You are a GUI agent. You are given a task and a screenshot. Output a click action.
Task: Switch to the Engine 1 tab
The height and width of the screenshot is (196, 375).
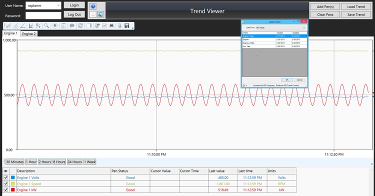11,33
